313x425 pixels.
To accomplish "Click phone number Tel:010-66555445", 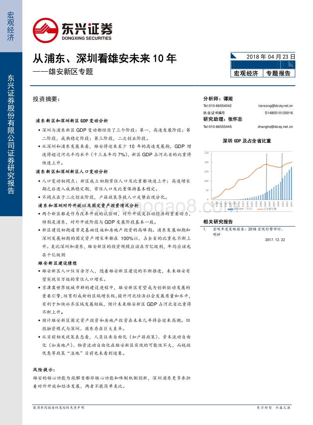I will pos(217,126).
